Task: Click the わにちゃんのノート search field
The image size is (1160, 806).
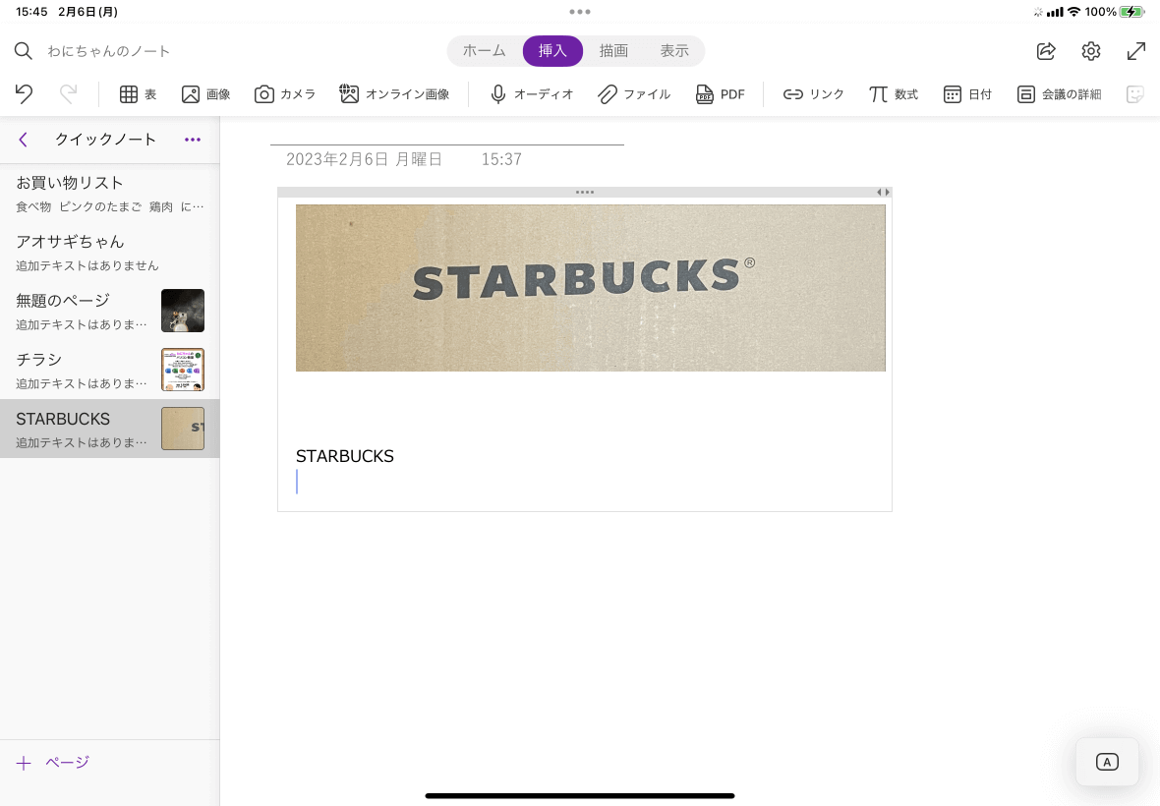Action: point(109,51)
